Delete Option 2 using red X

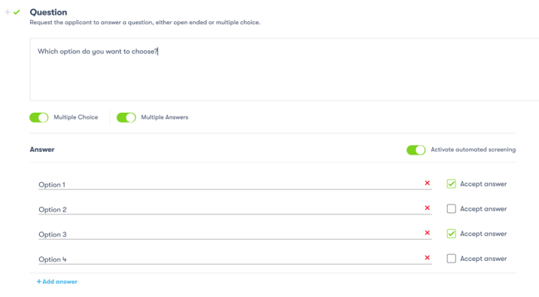[x=427, y=209]
